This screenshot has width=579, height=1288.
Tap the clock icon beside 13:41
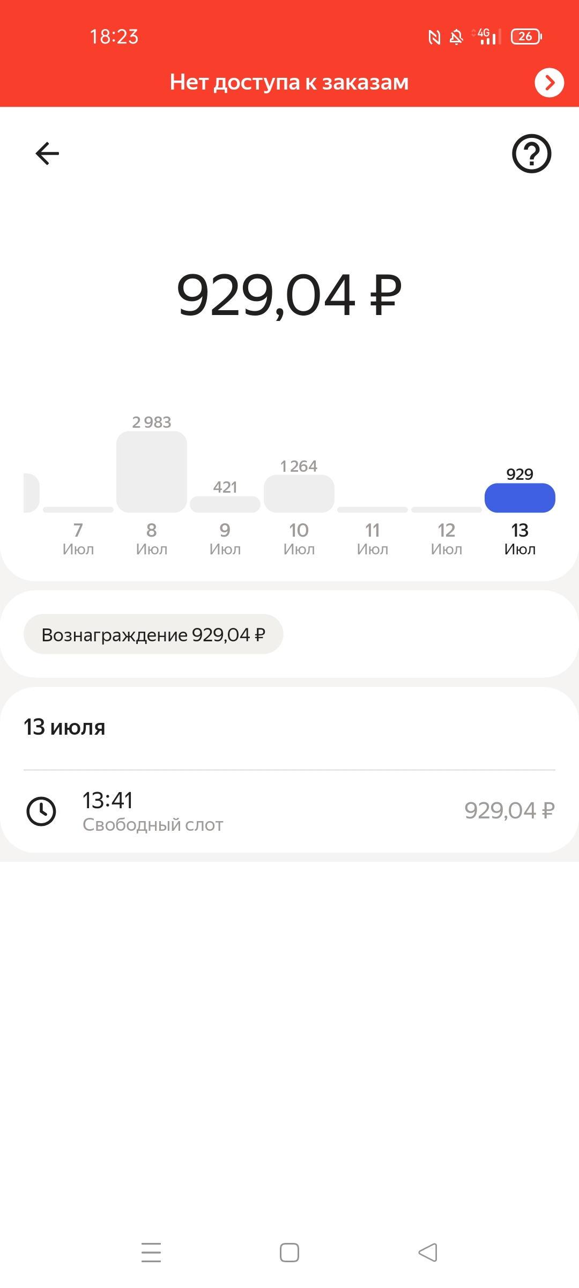tap(41, 811)
